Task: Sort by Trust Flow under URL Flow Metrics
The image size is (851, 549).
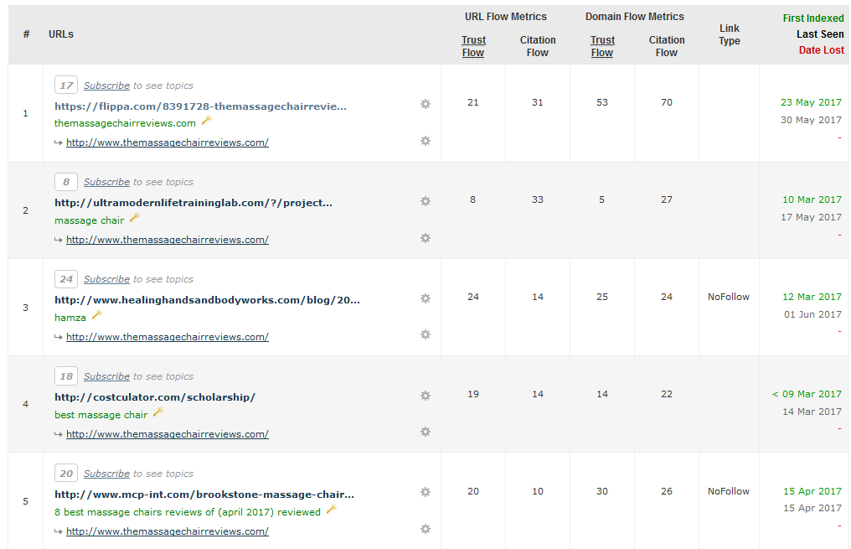Action: pos(473,46)
